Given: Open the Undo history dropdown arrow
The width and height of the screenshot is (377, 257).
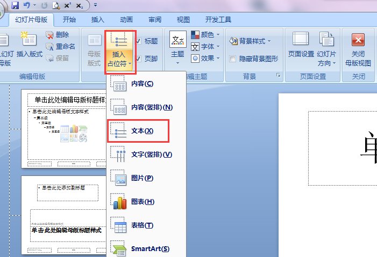Looking at the screenshot, I should [x=34, y=5].
